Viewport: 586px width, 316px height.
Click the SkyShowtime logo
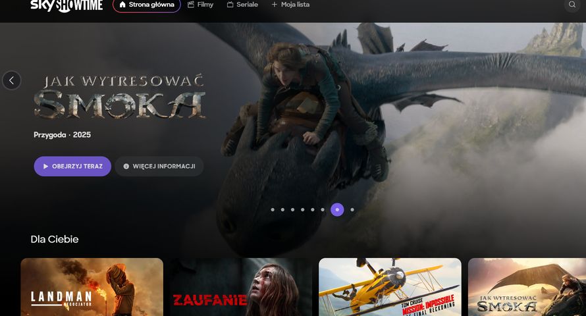coord(67,5)
